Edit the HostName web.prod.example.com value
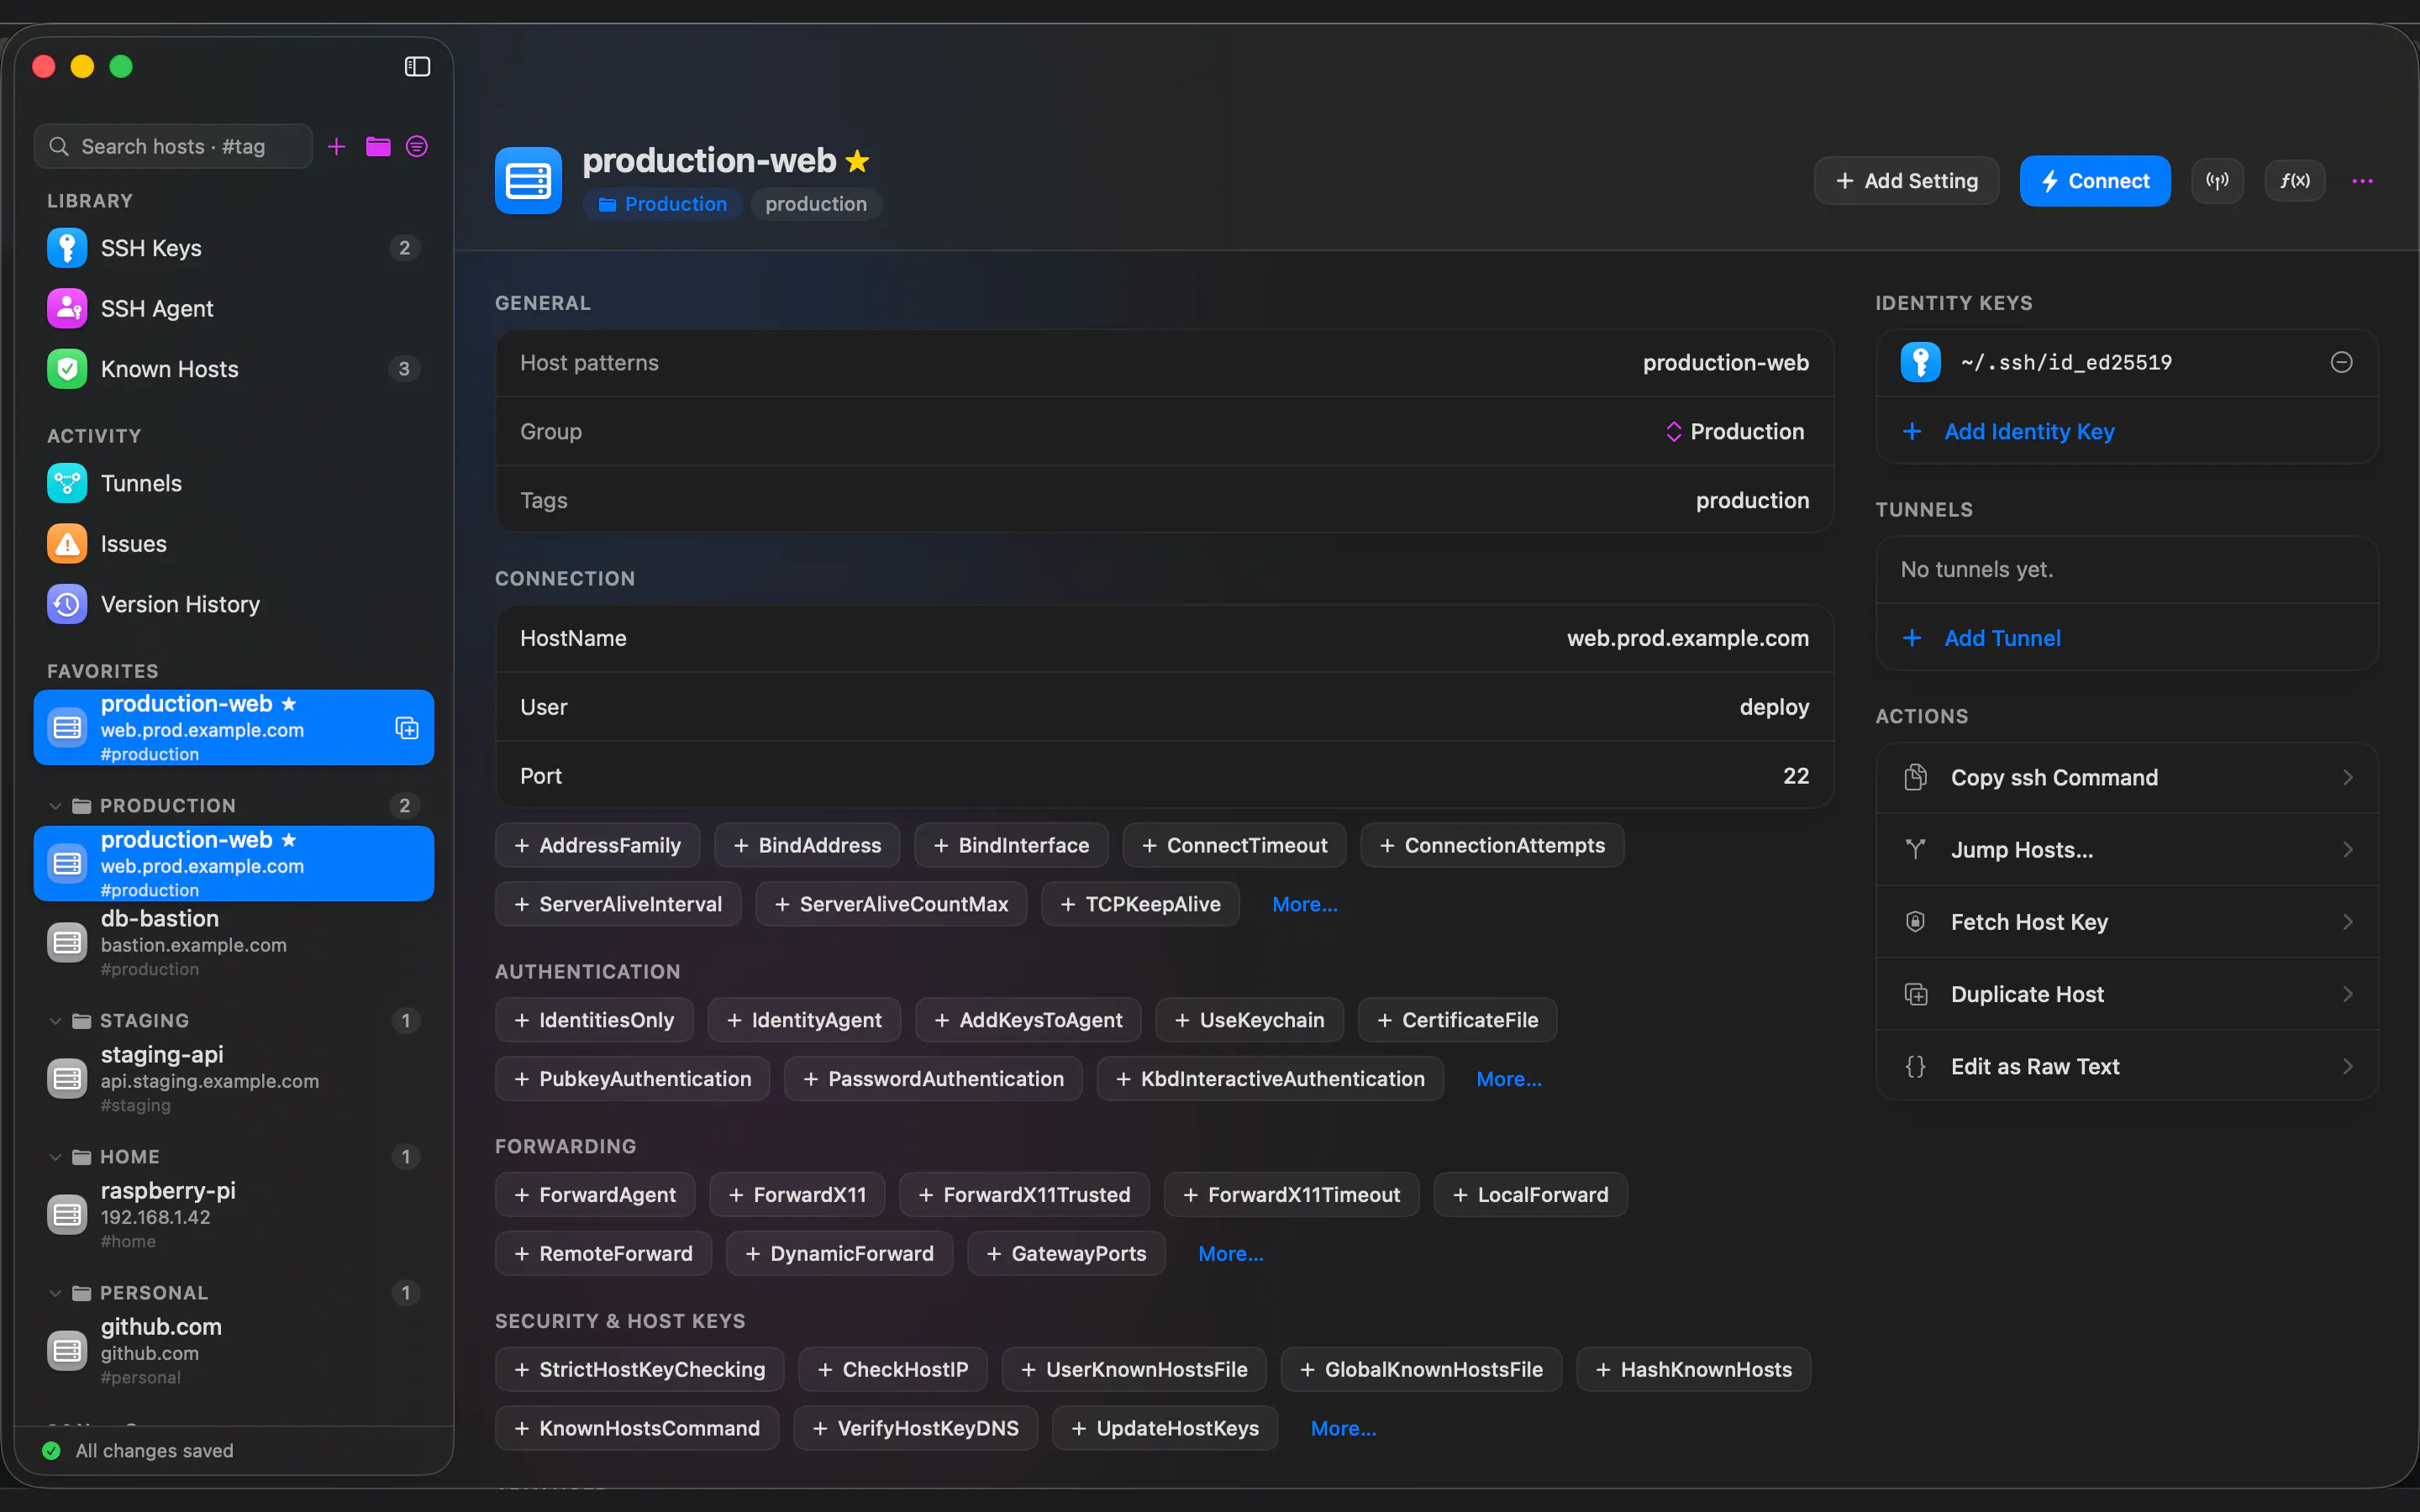 click(x=1687, y=638)
